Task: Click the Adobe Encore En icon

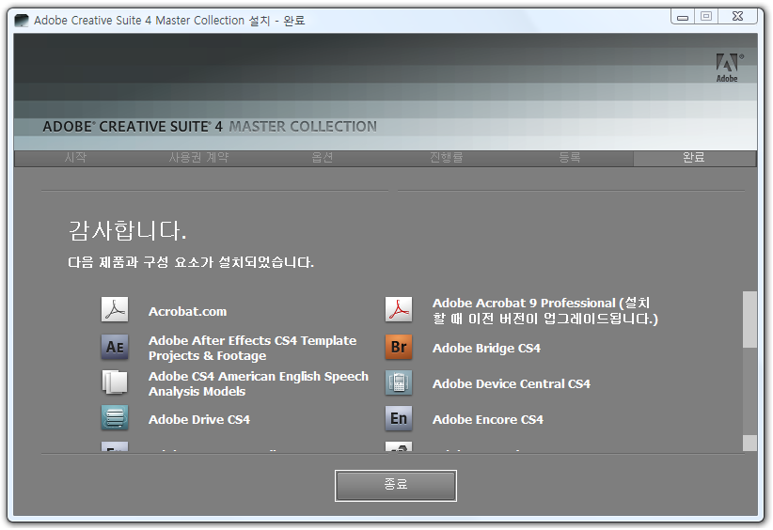Action: coord(399,419)
